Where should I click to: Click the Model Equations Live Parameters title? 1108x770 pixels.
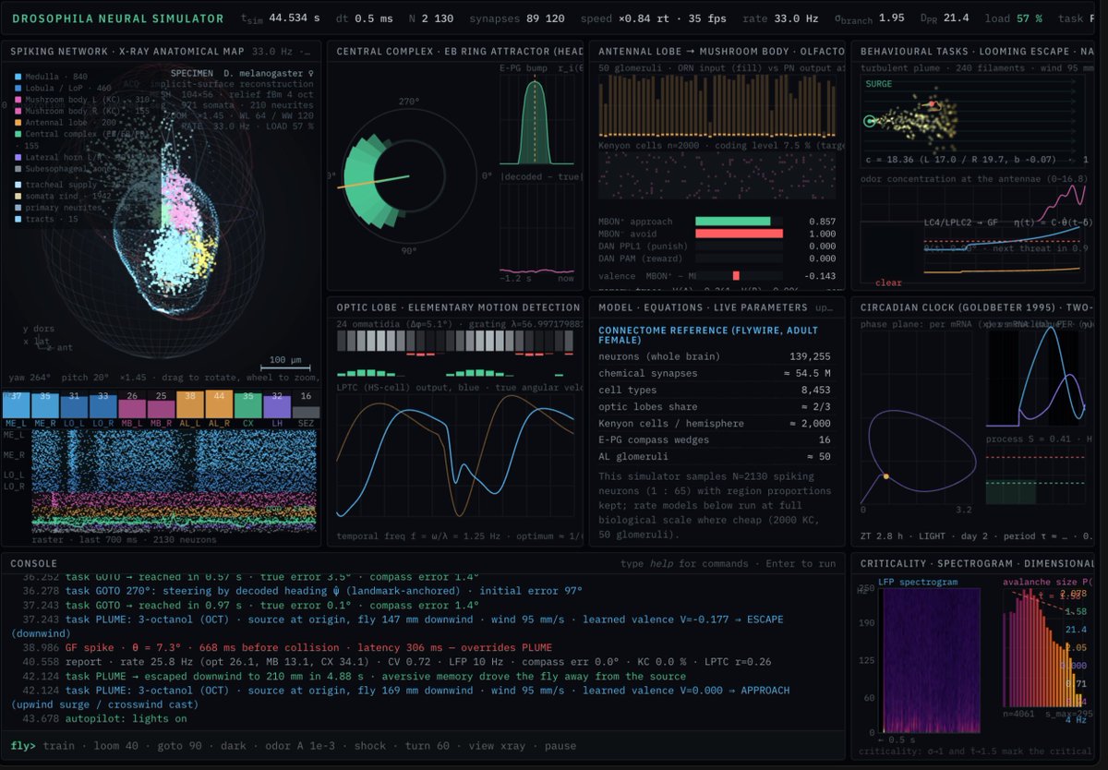click(704, 307)
